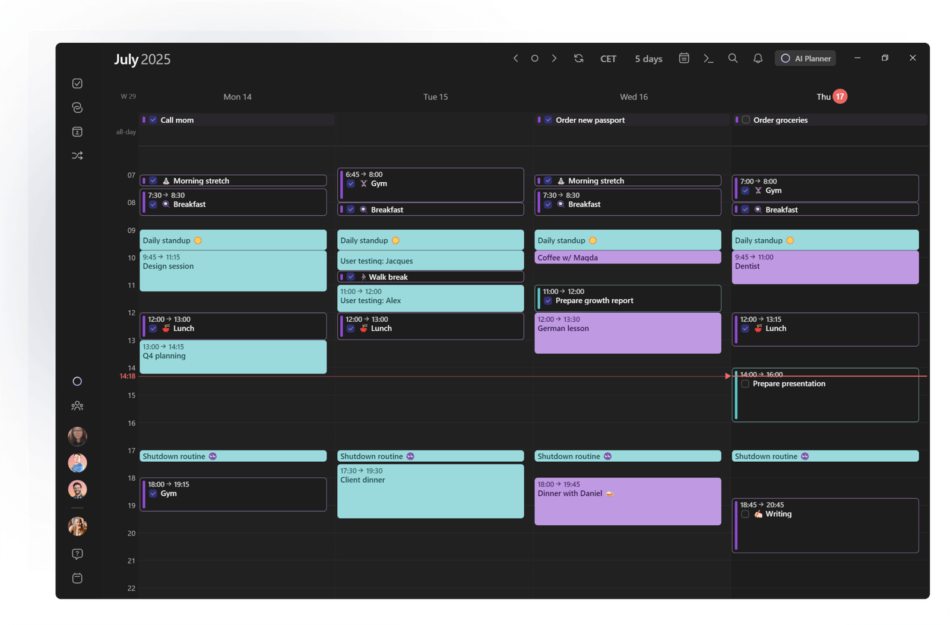This screenshot has width=950, height=625.
Task: Select the shuffle icon in the sidebar
Action: click(x=77, y=155)
